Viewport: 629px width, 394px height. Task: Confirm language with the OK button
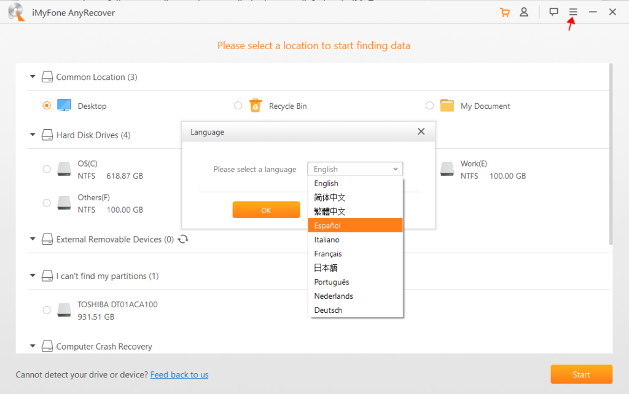click(x=266, y=210)
